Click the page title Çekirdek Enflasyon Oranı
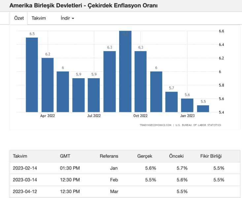242x198 pixels. coord(122,5)
